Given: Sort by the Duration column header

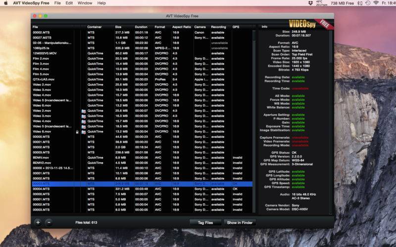Looking at the screenshot, I should [141, 27].
